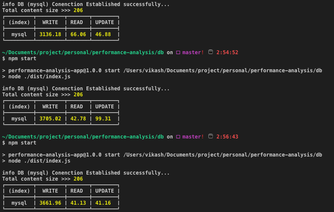The image size is (334, 212).
Task: Select the READ value 41.13
Action: tap(77, 203)
